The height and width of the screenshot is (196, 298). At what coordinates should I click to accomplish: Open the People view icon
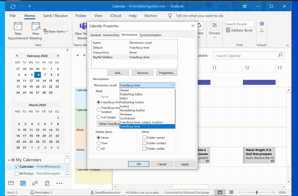coord(36,183)
